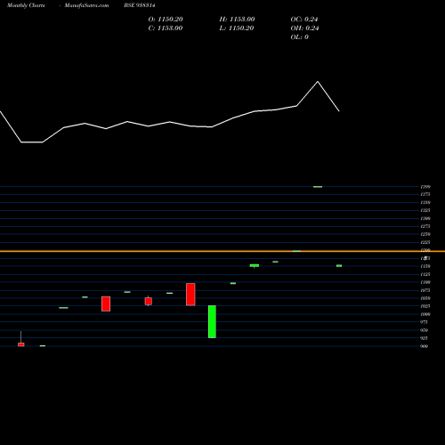Click the '1300' axis label
This screenshot has height=445, width=445.
point(425,218)
